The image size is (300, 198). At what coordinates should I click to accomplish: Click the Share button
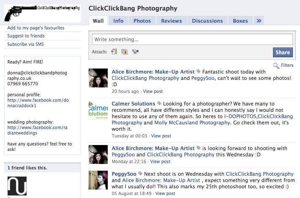pyautogui.click(x=283, y=53)
